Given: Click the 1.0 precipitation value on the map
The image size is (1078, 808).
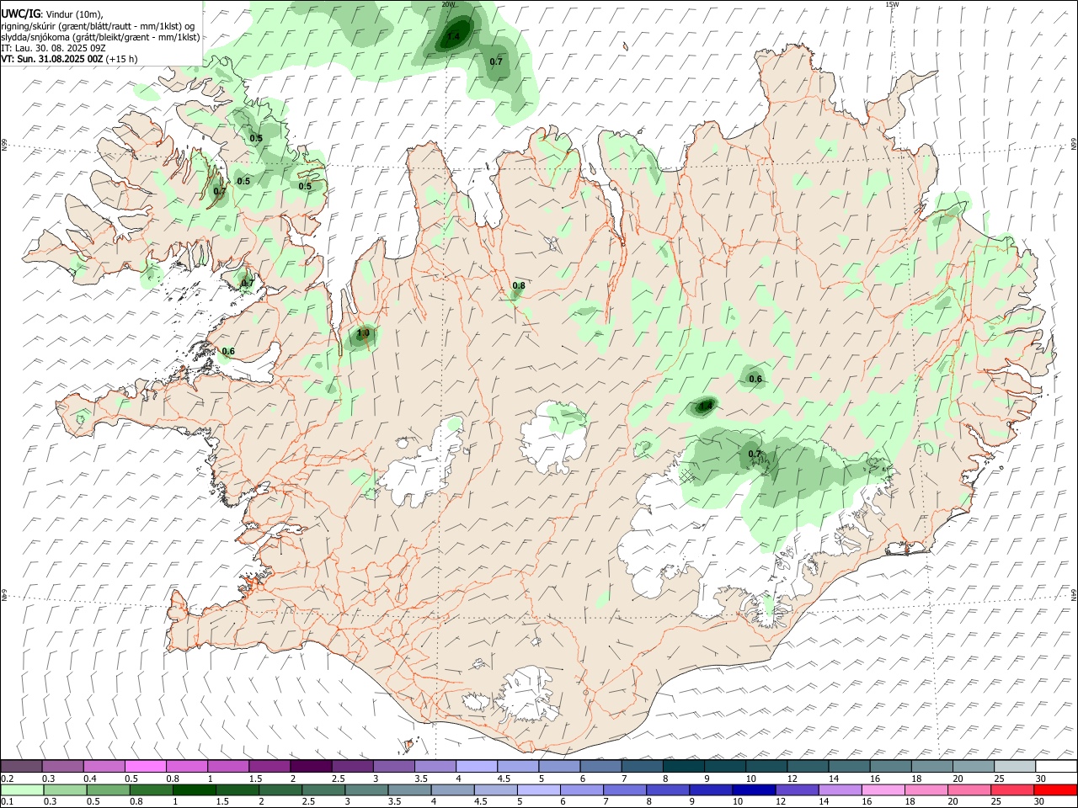Looking at the screenshot, I should coord(363,333).
